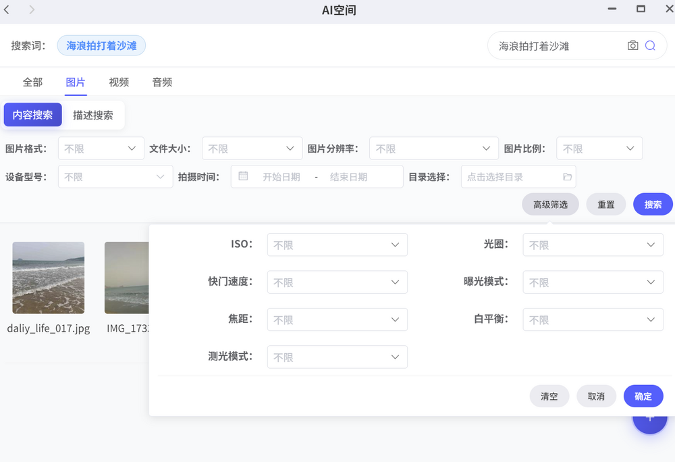Open the daliy_life_017.jpg thumbnail

pos(49,278)
